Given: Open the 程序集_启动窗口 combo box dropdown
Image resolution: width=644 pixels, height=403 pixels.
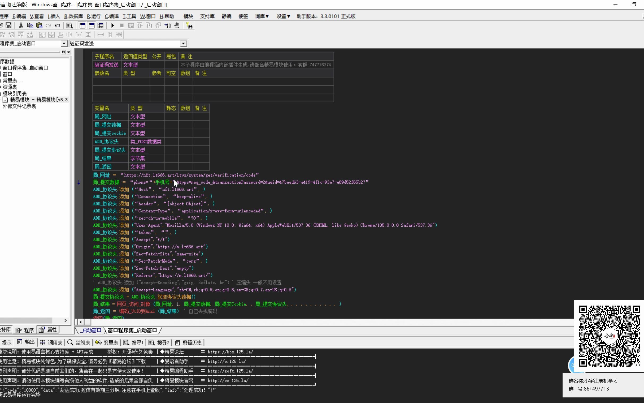Looking at the screenshot, I should [x=64, y=44].
